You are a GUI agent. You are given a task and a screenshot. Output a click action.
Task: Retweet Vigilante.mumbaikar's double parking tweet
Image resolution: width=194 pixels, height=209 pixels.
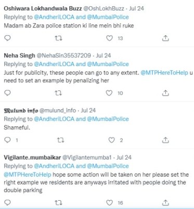click(58, 203)
